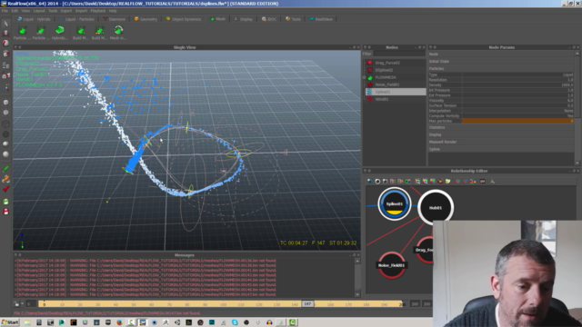Click the Messages panel scrollbar down arrow
This screenshot has width=582, height=327.
357,294
